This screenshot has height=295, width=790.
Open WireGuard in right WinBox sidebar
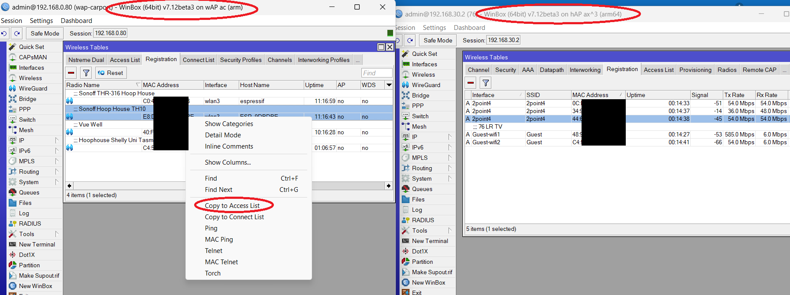tap(426, 85)
